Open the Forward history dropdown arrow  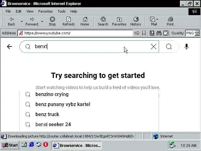pyautogui.click(x=42, y=21)
